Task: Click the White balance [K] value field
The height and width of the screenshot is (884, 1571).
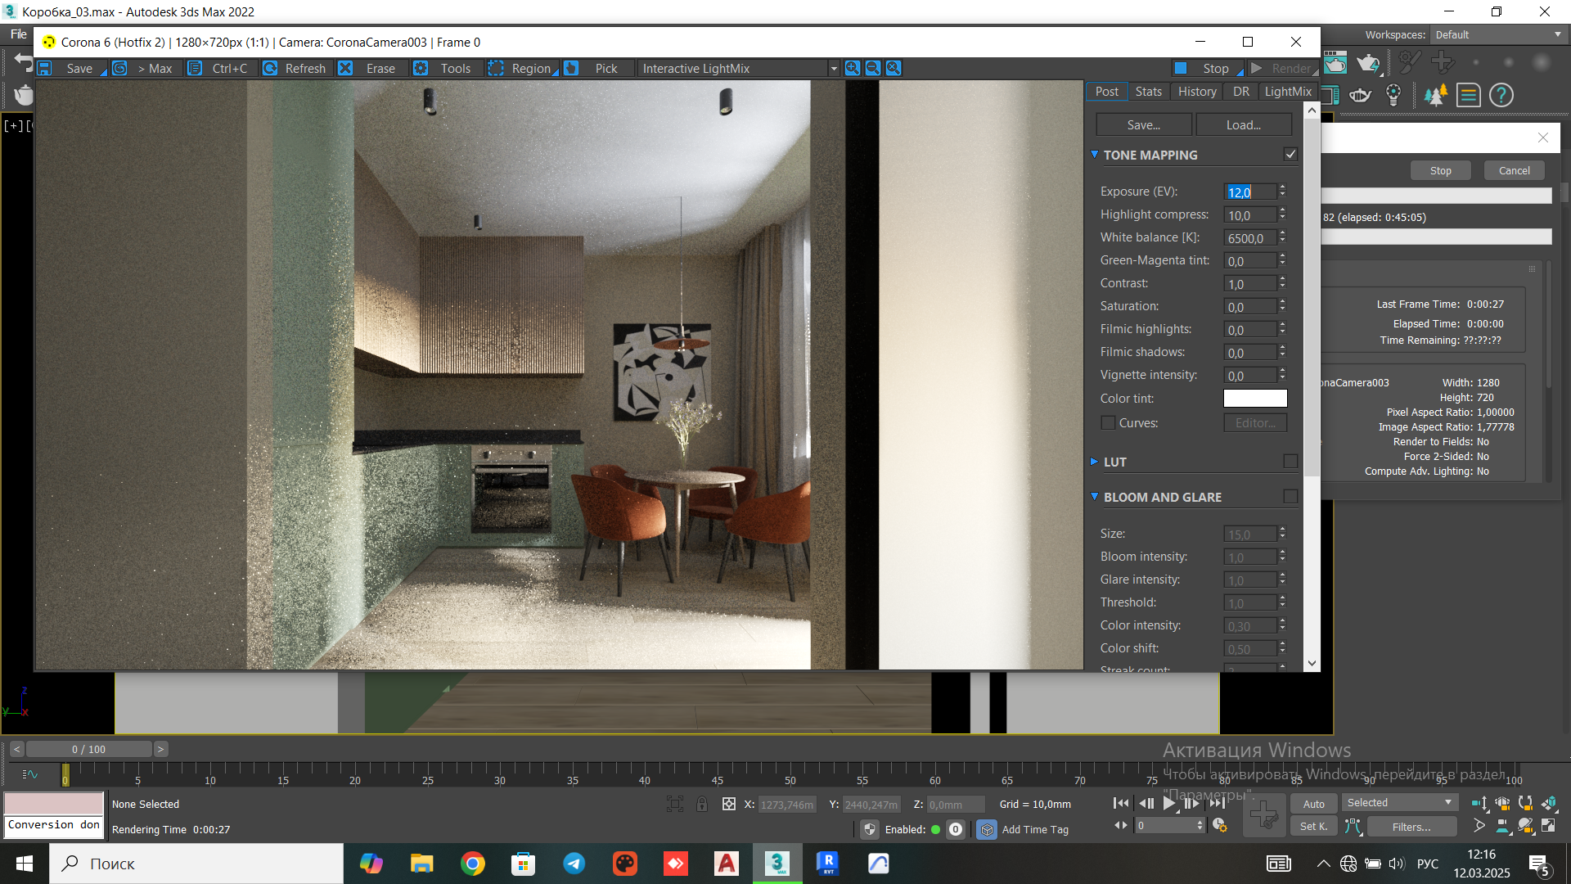Action: click(1250, 238)
